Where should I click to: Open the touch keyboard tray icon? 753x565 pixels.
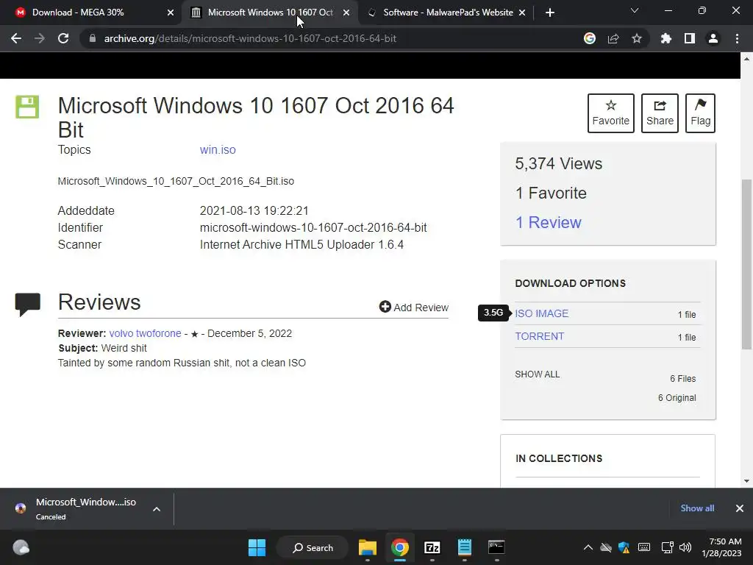(x=644, y=547)
